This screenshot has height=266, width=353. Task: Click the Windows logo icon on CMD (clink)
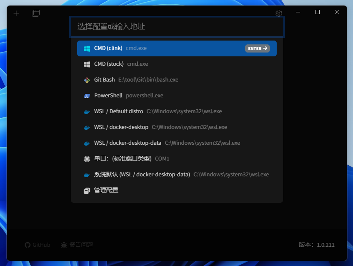coord(86,48)
